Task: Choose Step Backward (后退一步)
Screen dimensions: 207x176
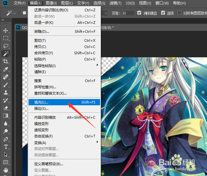Action: pyautogui.click(x=64, y=23)
